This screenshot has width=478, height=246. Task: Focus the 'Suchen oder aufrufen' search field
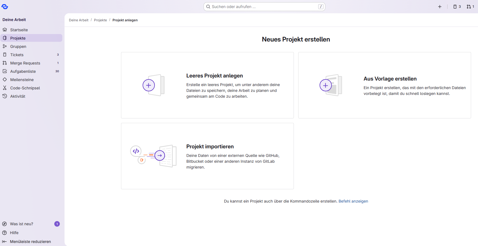(264, 7)
